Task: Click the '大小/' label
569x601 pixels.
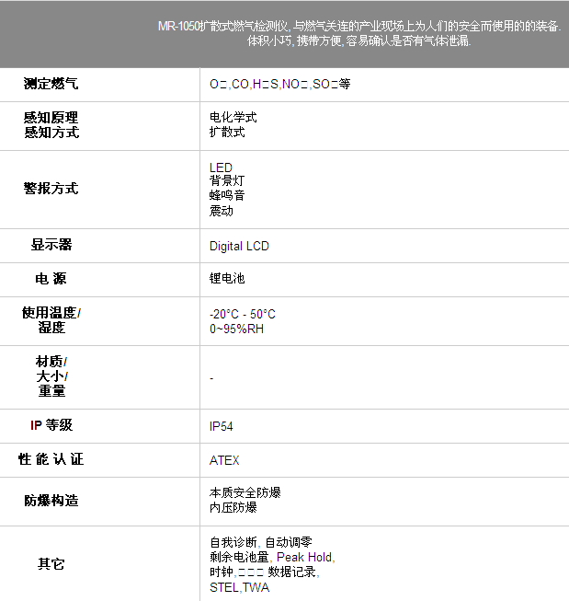Action: (52, 376)
